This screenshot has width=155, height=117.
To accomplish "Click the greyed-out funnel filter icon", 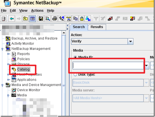I will click(96, 19).
